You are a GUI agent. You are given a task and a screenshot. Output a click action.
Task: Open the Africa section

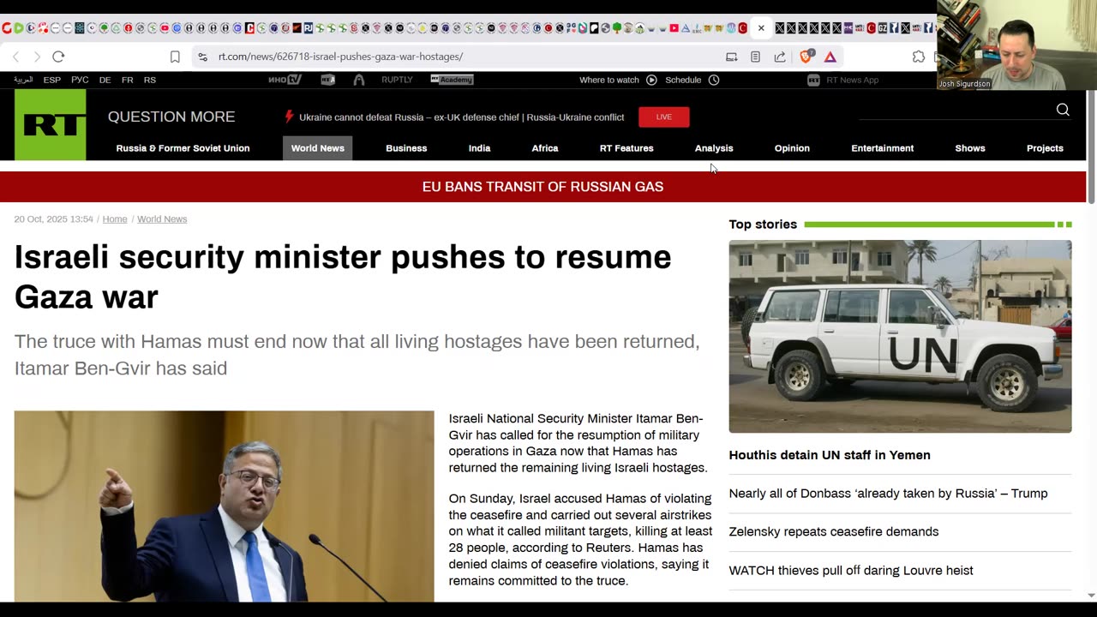click(545, 148)
